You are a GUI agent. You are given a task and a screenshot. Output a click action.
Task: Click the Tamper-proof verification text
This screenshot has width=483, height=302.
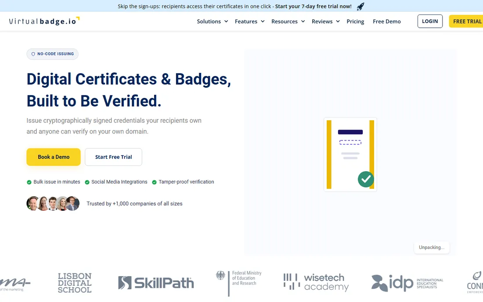tap(186, 182)
